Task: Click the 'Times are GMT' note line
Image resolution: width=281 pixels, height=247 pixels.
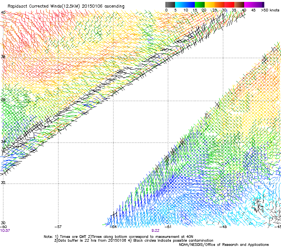Action: click(x=118, y=237)
